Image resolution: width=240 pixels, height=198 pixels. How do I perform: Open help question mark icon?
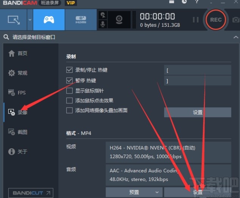coord(197,2)
